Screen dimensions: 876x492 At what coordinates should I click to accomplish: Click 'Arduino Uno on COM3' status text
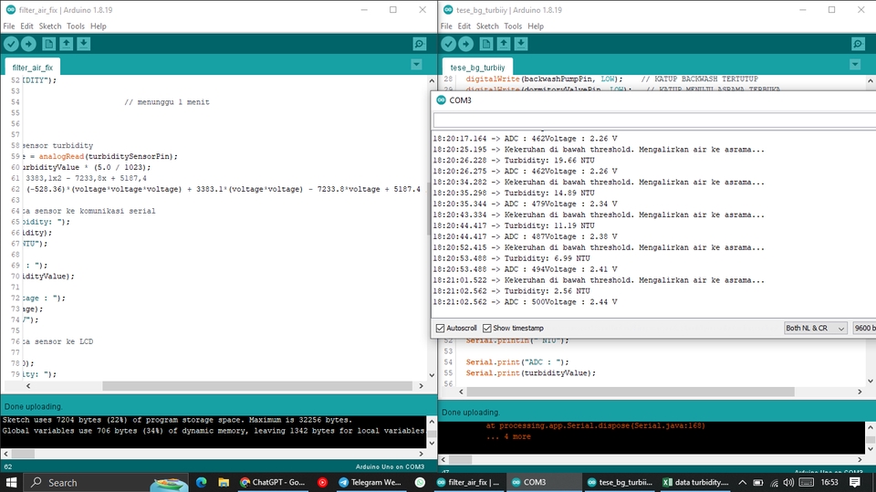[390, 466]
